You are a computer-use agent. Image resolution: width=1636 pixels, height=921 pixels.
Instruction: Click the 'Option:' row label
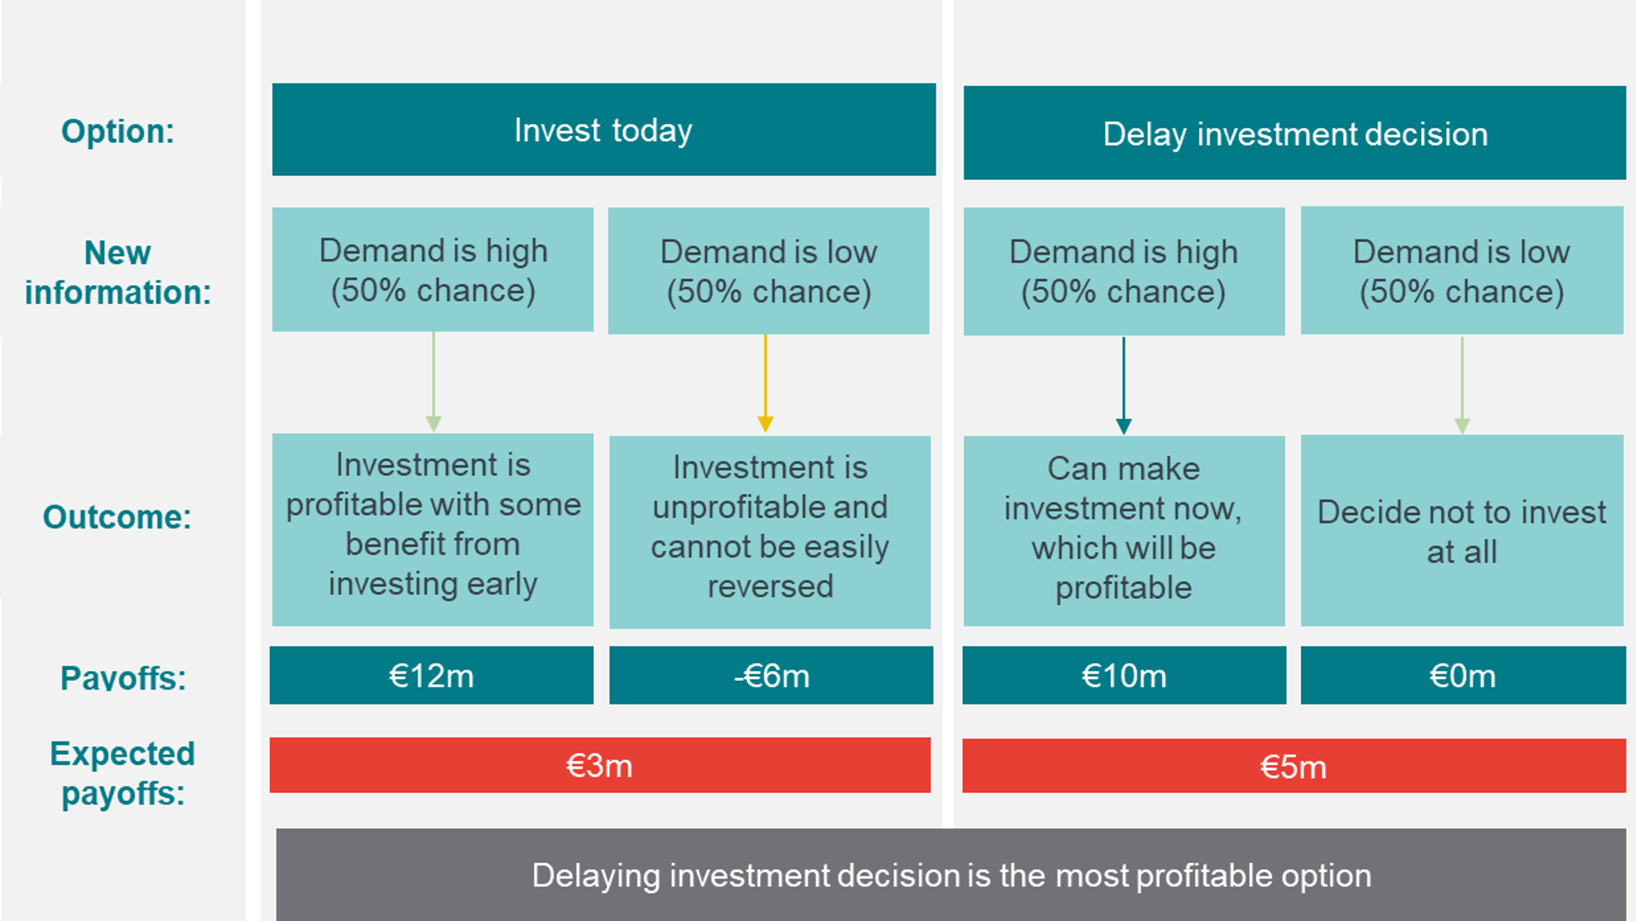pos(118,131)
